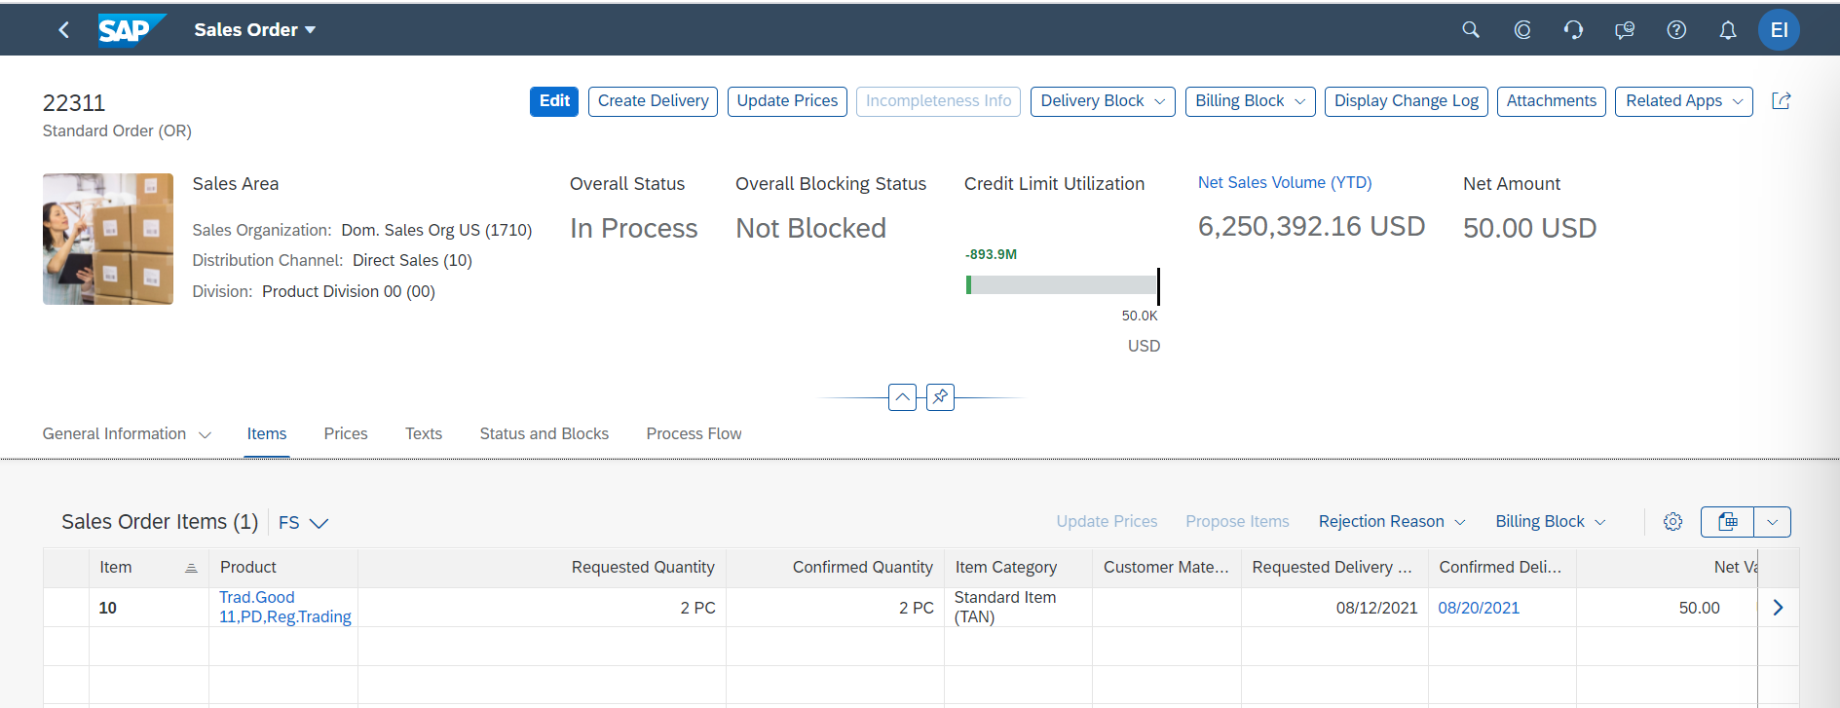Open the Status and Blocks tab
Image resolution: width=1840 pixels, height=708 pixels.
click(544, 434)
